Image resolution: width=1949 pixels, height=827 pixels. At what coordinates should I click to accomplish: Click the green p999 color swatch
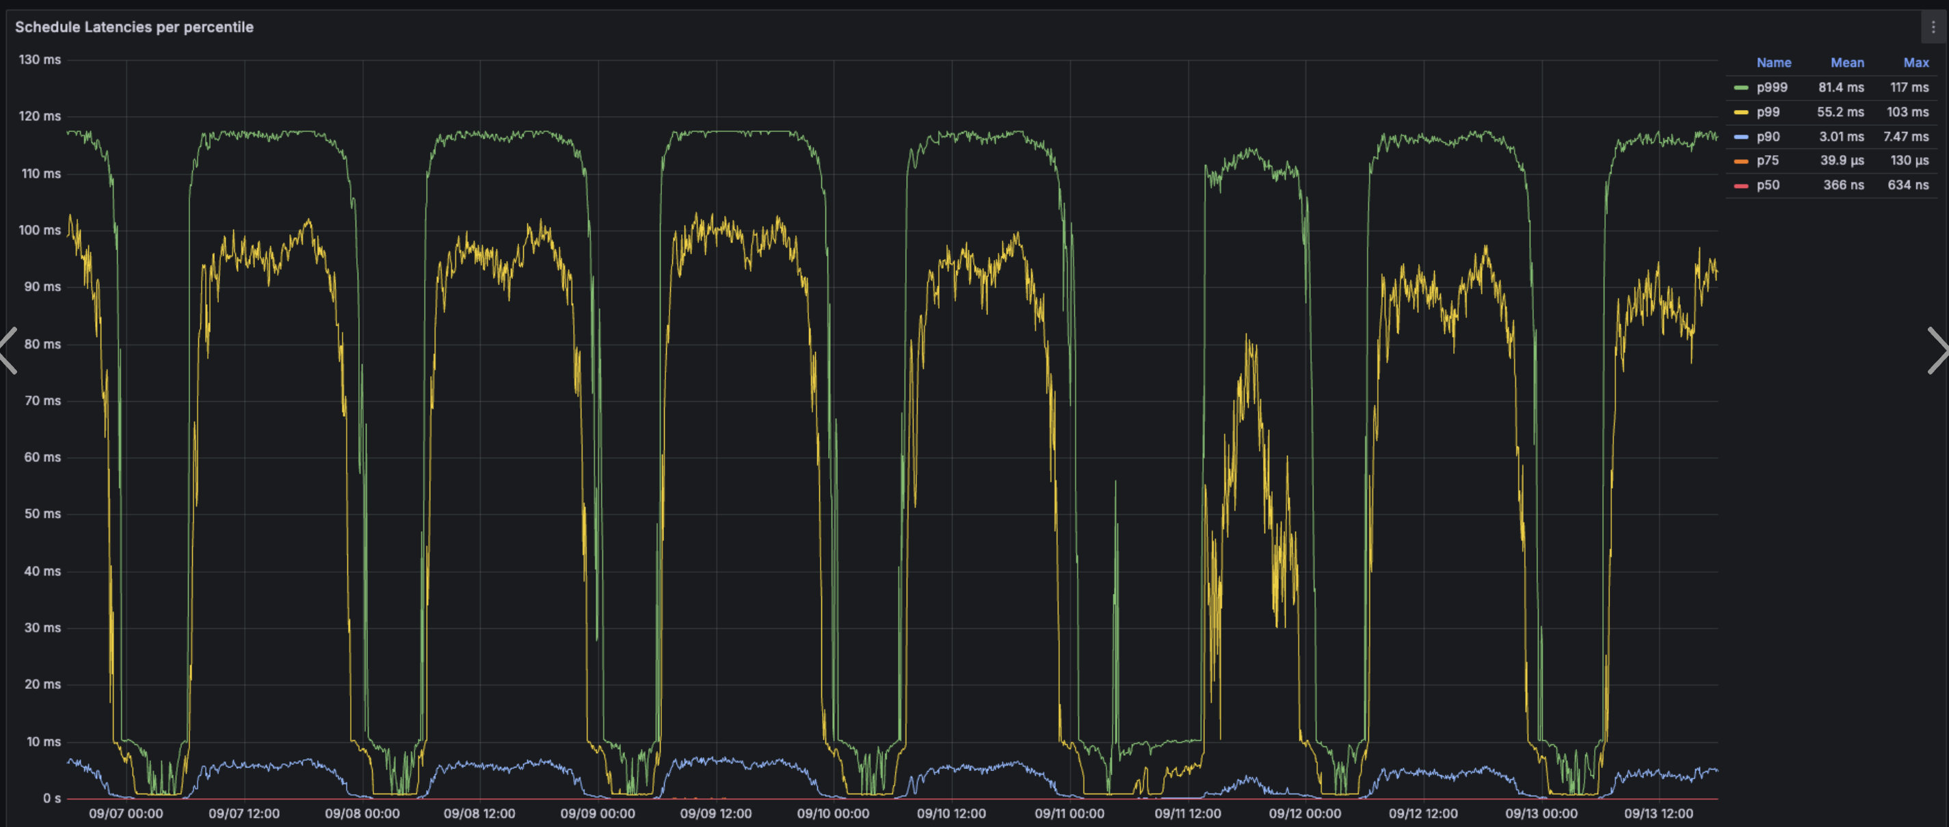tap(1741, 87)
